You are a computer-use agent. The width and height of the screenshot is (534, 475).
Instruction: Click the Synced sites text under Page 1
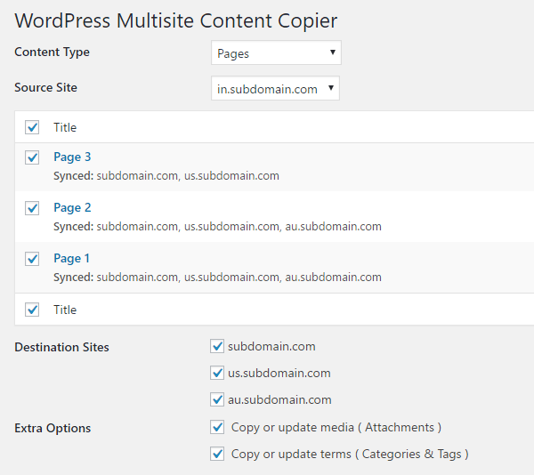217,278
